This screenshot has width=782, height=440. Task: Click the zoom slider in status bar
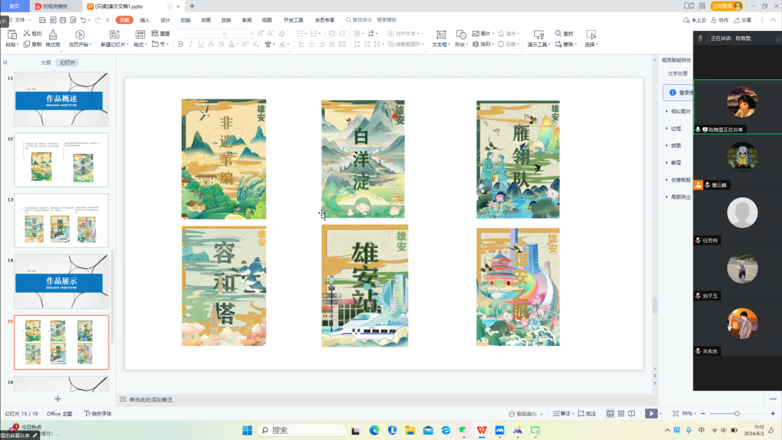(737, 414)
